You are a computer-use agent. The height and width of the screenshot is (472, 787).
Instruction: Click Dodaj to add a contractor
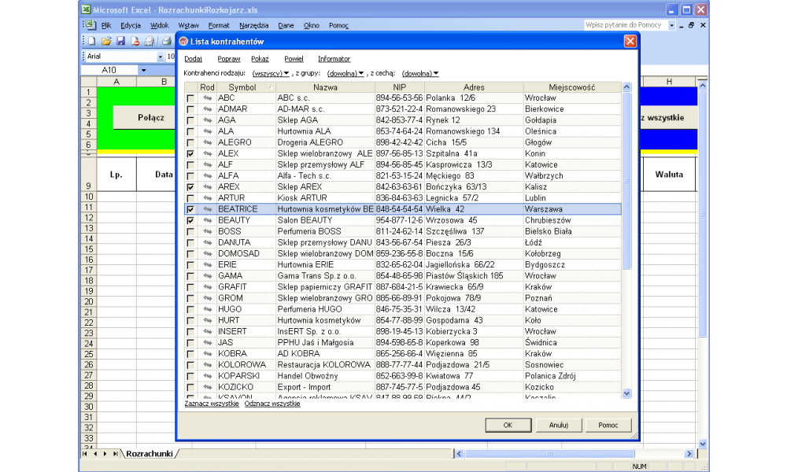pyautogui.click(x=194, y=59)
